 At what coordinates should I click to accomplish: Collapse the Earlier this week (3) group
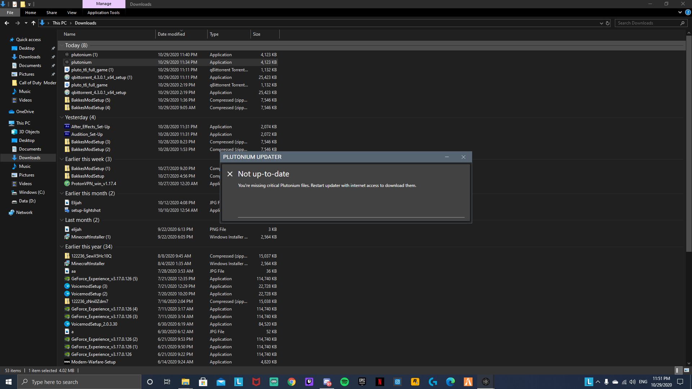point(62,159)
